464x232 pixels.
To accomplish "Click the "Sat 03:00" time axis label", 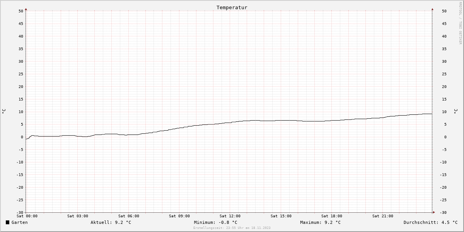I will tap(78, 216).
